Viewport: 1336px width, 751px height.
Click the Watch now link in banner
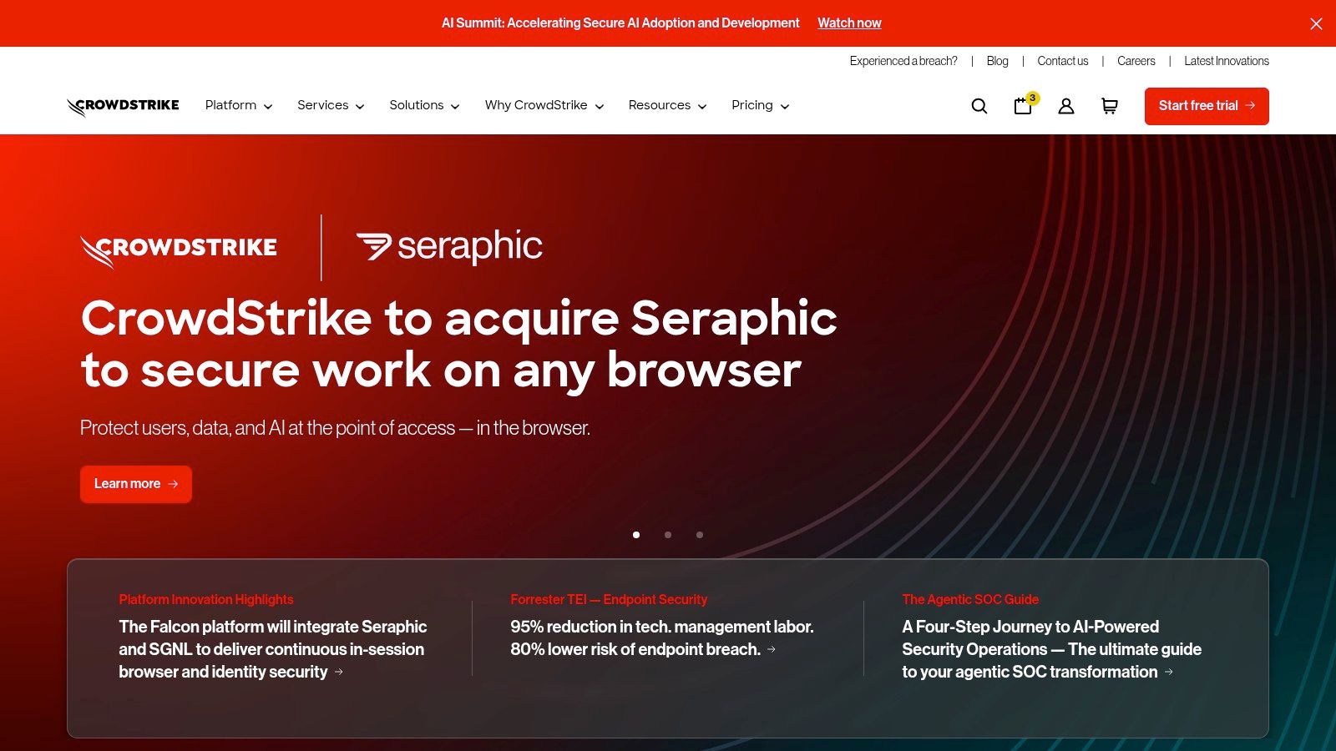pos(849,23)
